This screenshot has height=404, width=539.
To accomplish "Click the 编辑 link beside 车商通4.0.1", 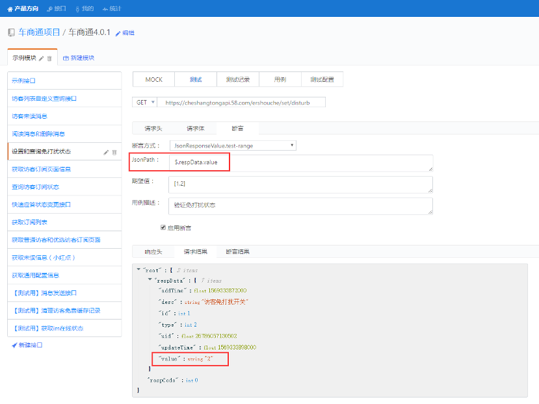I will 125,33.
